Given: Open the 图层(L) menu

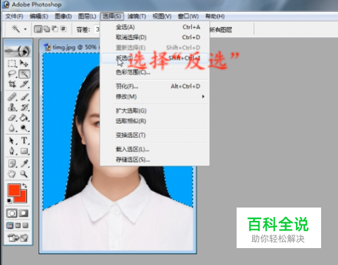Looking at the screenshot, I should tap(87, 16).
